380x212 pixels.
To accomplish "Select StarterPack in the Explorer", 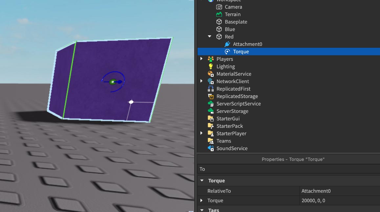I will tap(229, 126).
